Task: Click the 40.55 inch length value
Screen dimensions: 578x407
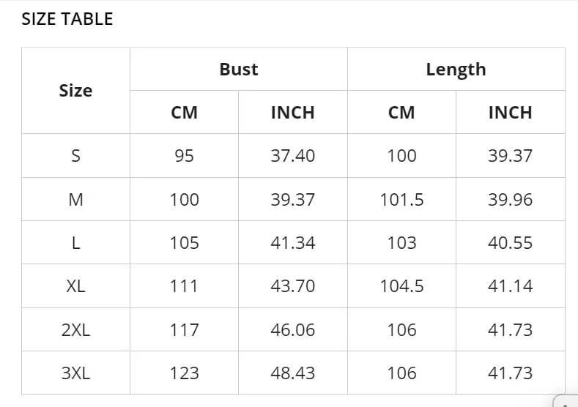Action: [510, 243]
